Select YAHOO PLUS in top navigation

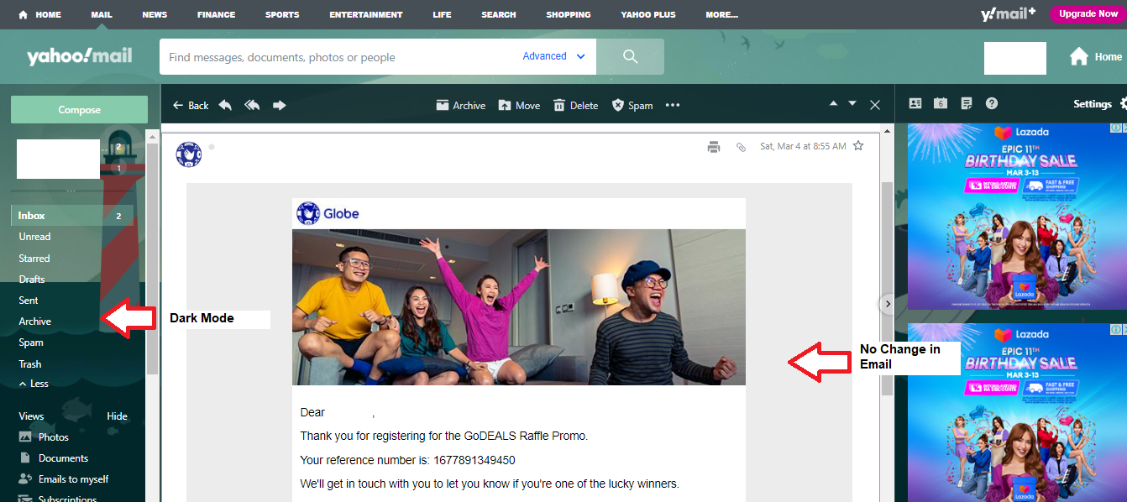[648, 14]
